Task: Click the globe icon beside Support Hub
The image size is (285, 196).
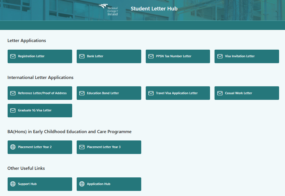Action: [13, 184]
